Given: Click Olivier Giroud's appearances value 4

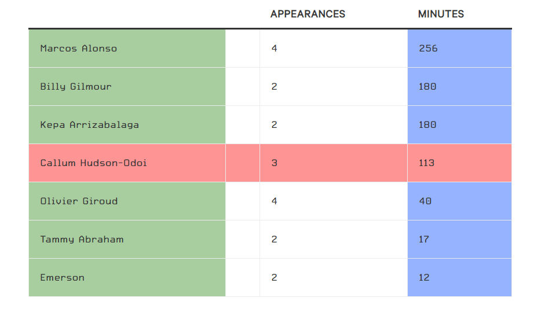Looking at the screenshot, I should click(x=275, y=201).
